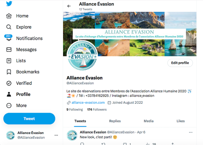203x145 pixels.
Task: Open account switcher three-dot menu
Action: (x=56, y=135)
